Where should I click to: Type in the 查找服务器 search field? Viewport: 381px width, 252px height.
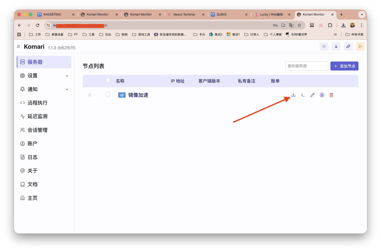point(307,66)
